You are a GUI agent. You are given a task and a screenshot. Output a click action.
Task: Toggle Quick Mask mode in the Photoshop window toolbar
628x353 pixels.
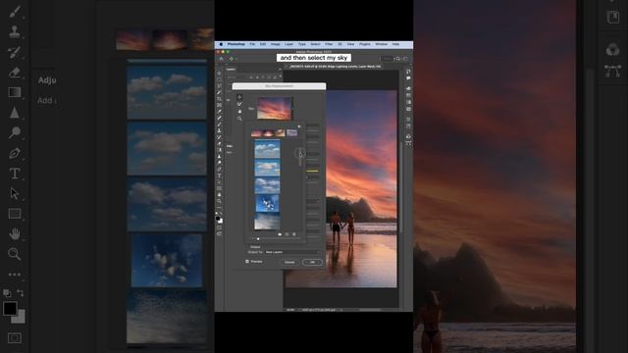pos(219,227)
